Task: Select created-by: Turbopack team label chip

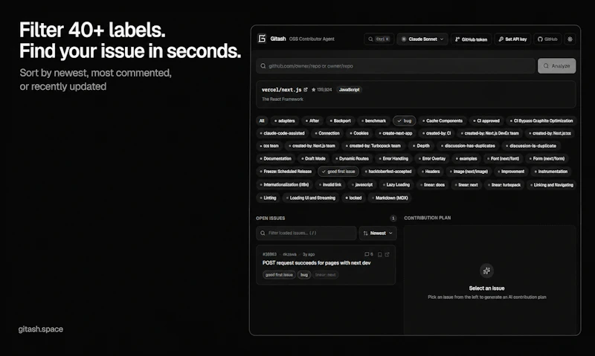Action: coord(373,146)
